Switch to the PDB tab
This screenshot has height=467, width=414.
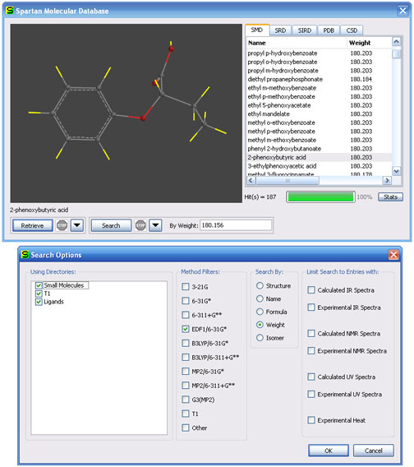coord(329,30)
